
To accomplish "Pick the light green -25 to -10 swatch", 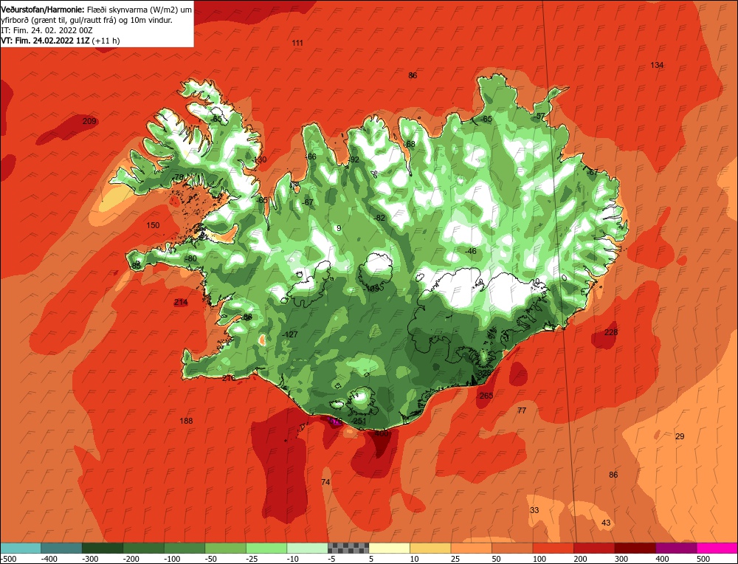I will [x=266, y=548].
